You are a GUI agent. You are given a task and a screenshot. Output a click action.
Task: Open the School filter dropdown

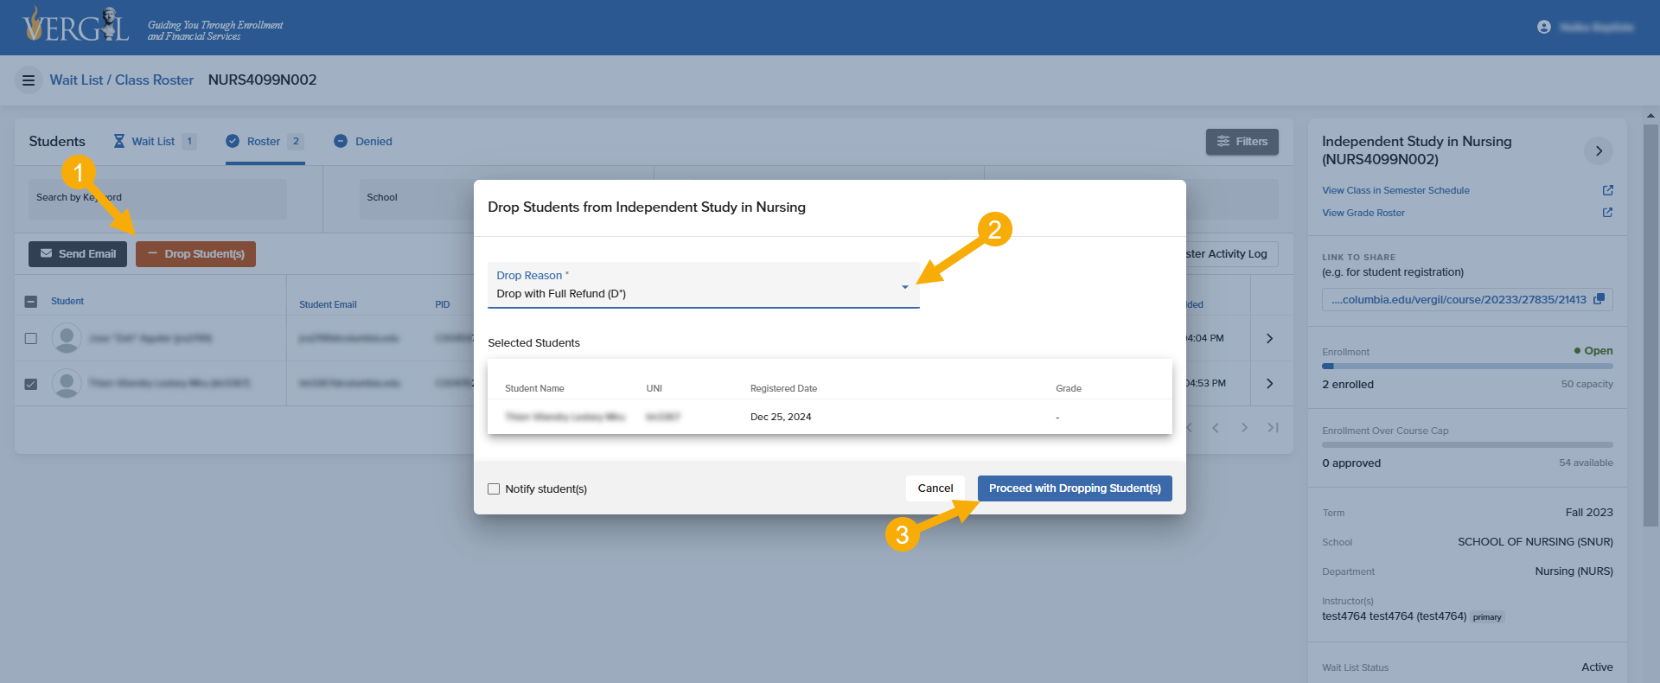point(417,198)
